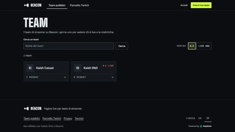Click the KD avatar of Kaish DbD
This screenshot has width=235, height=132.
click(77, 68)
